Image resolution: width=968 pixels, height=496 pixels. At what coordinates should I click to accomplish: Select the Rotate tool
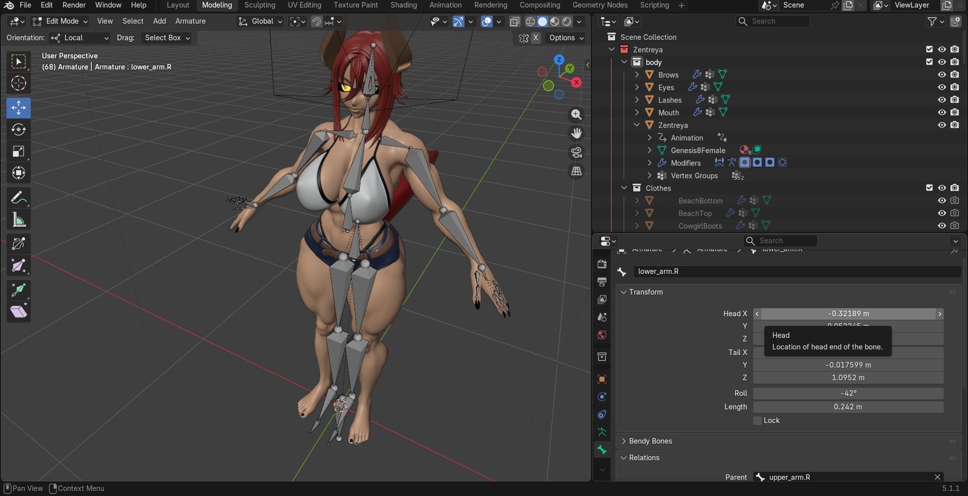[x=19, y=129]
